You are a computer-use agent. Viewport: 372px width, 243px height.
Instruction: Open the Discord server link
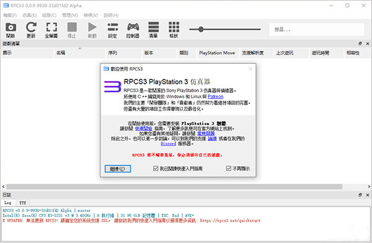(x=168, y=144)
